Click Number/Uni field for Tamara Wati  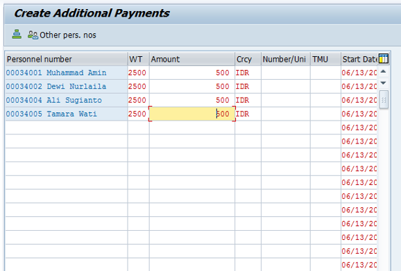tap(285, 114)
